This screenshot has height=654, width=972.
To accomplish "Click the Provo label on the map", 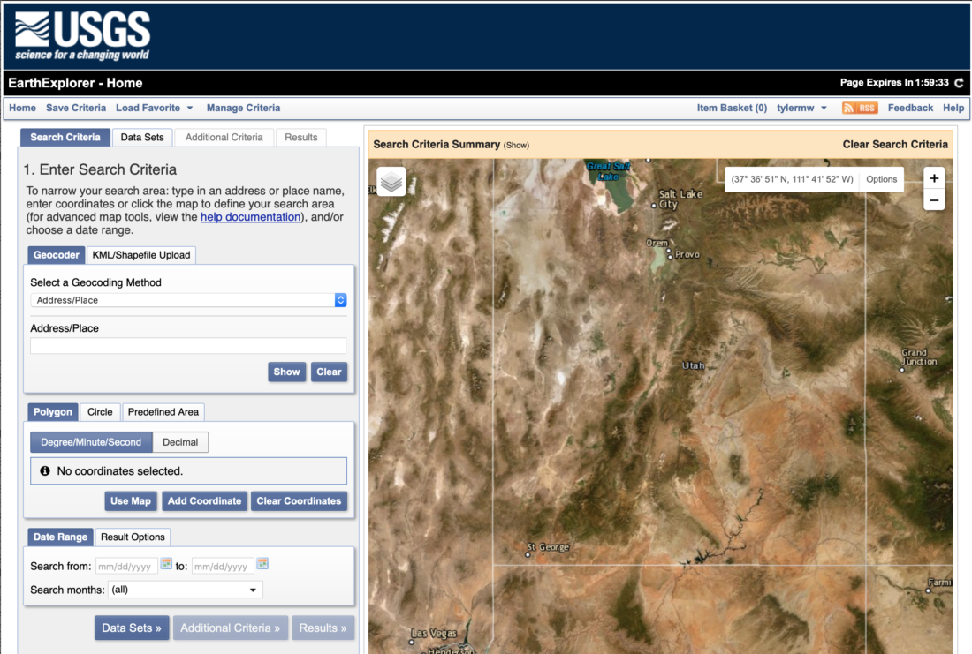I will coord(687,254).
